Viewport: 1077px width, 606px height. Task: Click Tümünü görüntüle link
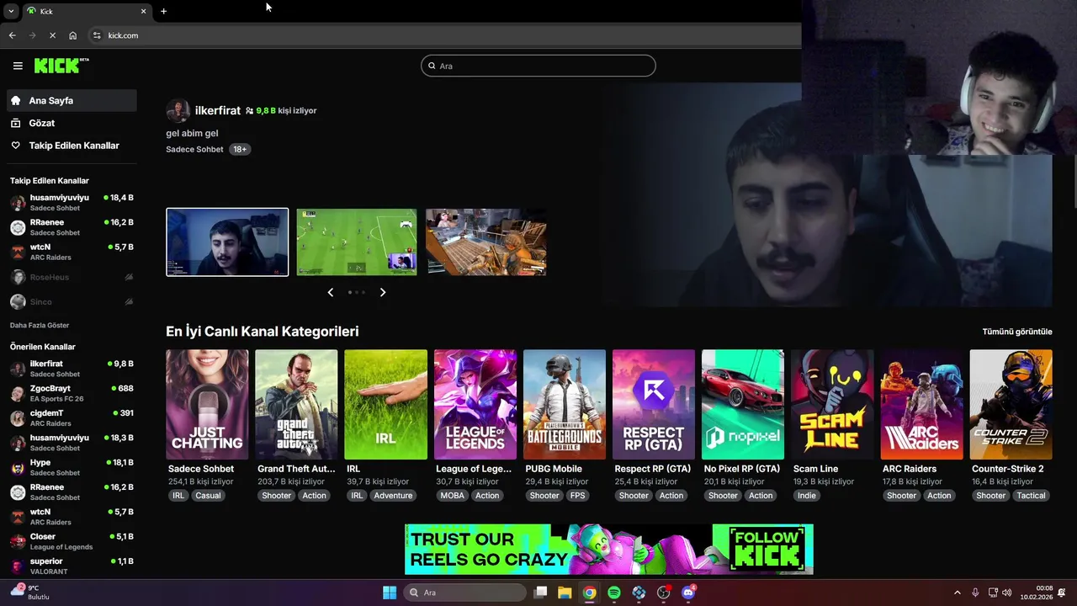[1017, 332]
